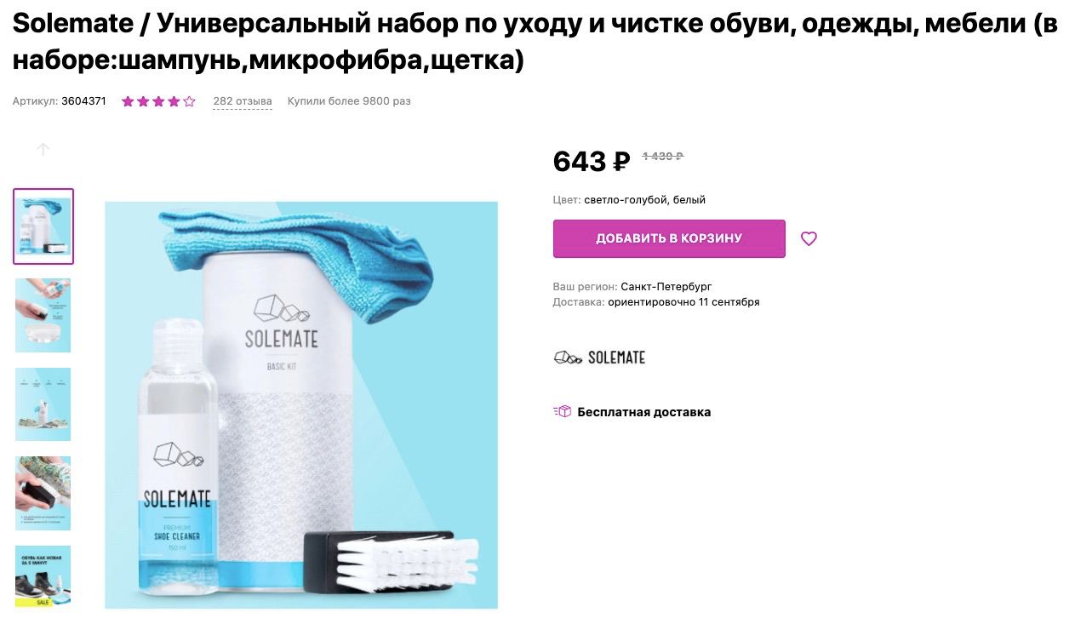The image size is (1075, 624).
Task: Click the free delivery box icon
Action: pyautogui.click(x=562, y=411)
